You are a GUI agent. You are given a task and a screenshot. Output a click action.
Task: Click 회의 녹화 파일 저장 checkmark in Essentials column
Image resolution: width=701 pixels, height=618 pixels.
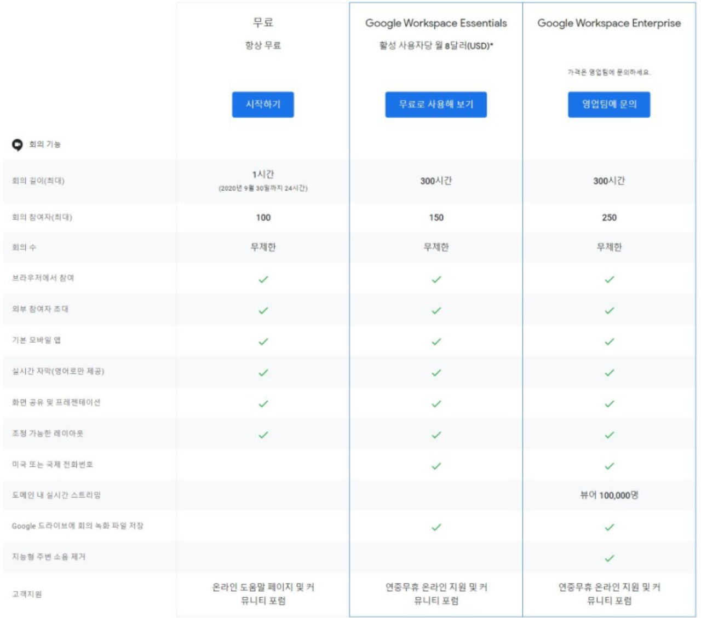tap(436, 528)
